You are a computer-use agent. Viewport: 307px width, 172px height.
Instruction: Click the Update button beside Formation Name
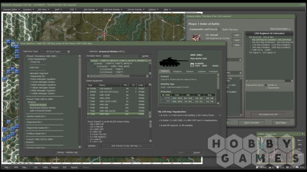pos(145,56)
